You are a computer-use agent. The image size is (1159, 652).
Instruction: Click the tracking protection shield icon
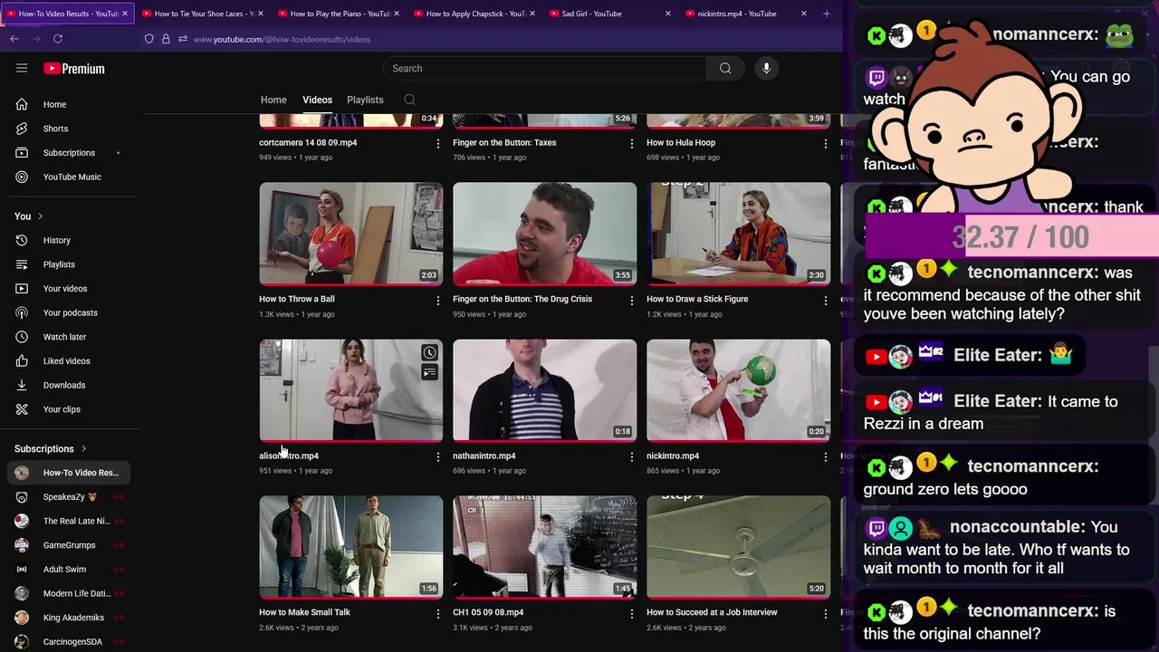coord(149,39)
